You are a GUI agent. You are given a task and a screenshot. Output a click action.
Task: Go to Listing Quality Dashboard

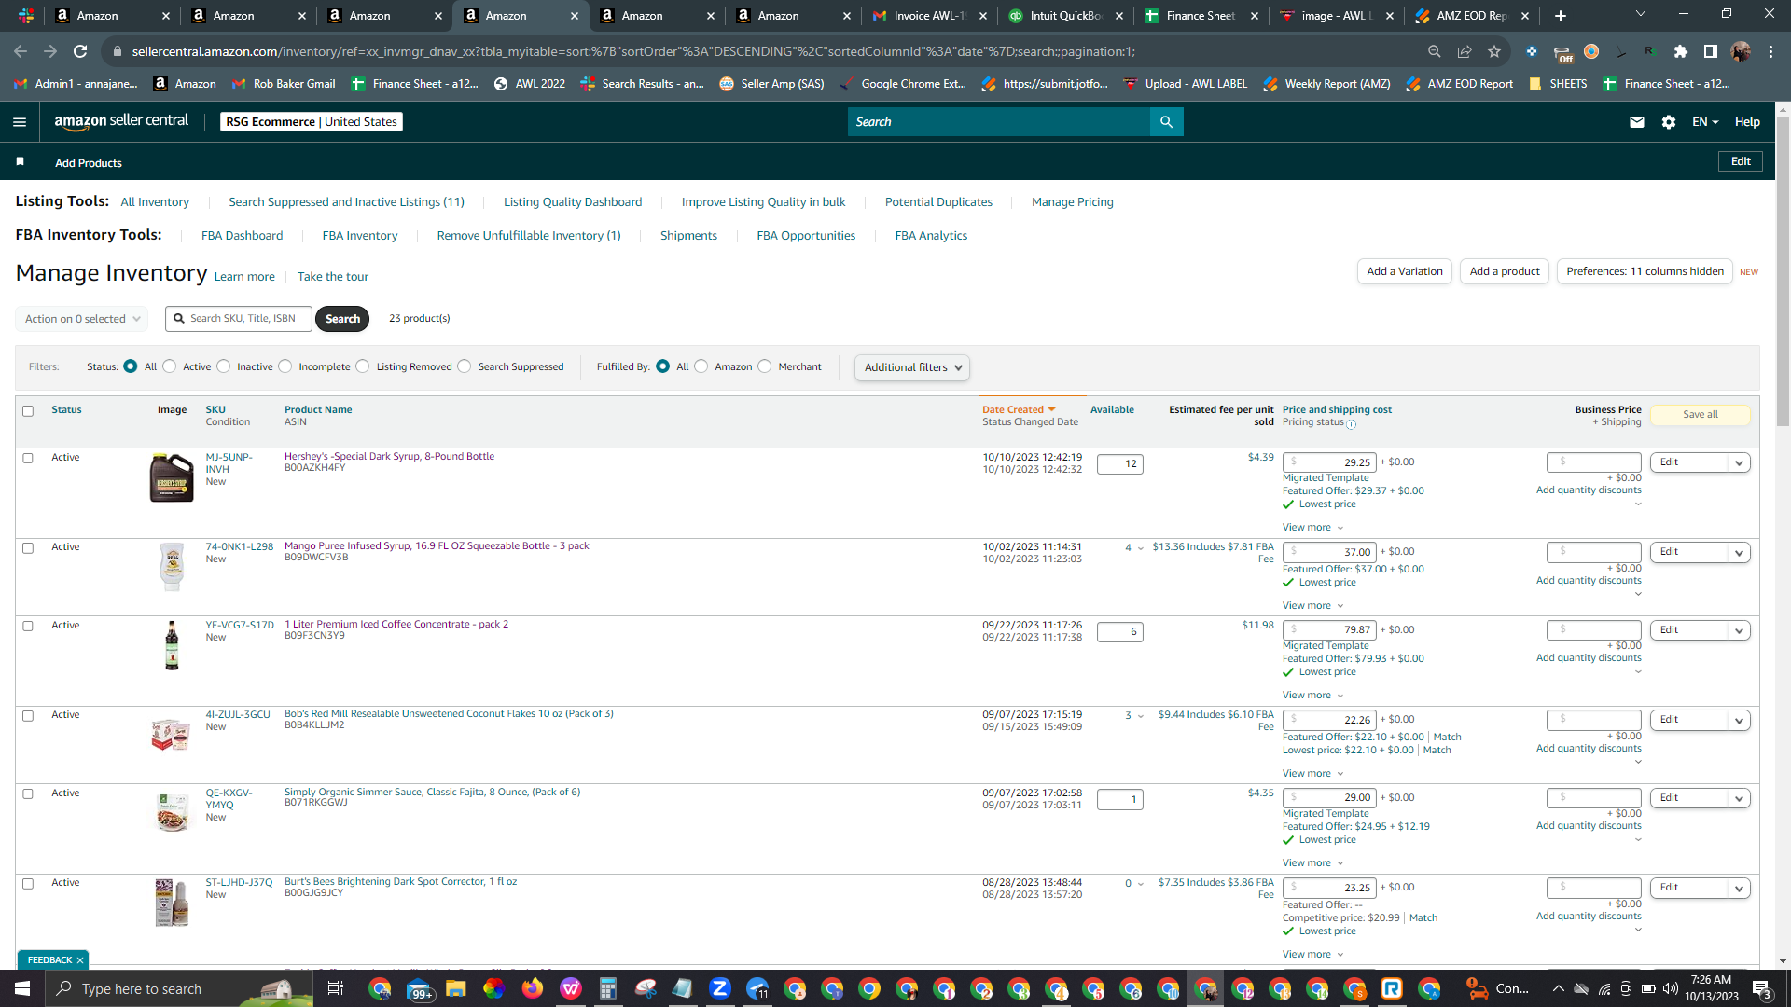pyautogui.click(x=573, y=202)
